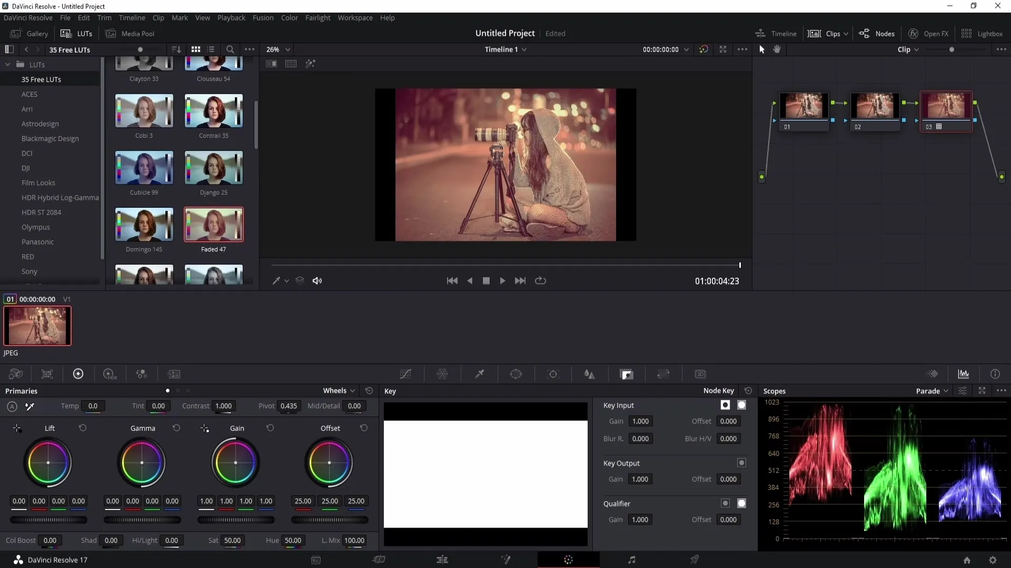This screenshot has width=1011, height=568.
Task: Select the Blur/Sharpen tool icon
Action: pos(590,374)
